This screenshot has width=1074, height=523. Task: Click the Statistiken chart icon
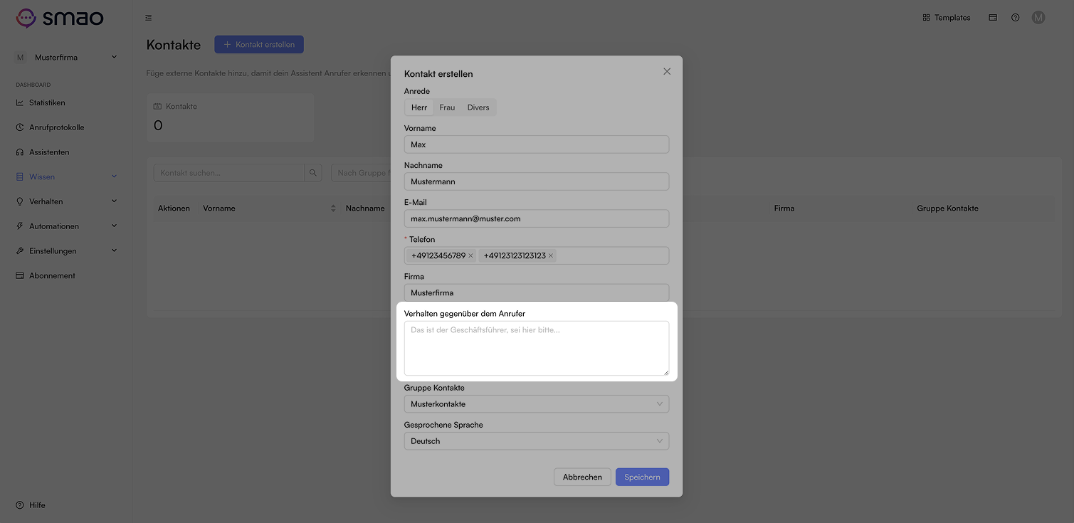20,102
